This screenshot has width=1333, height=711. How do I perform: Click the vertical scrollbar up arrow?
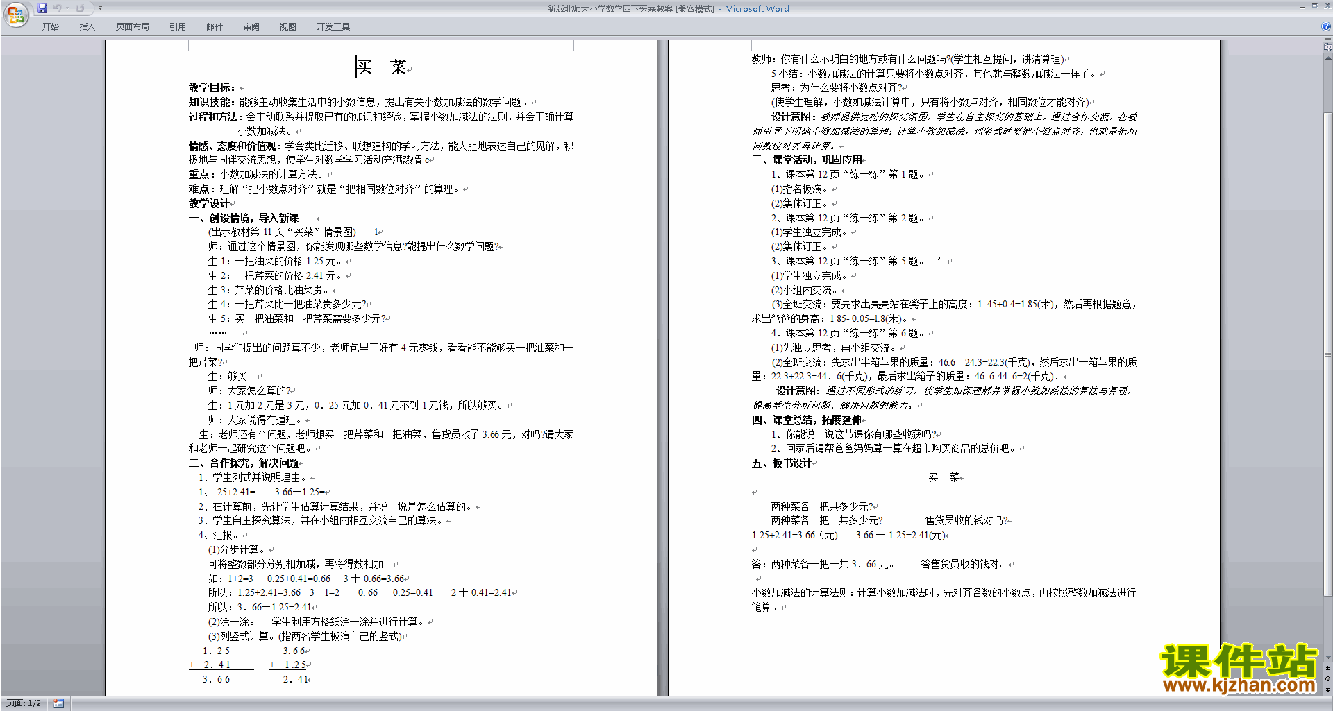(x=1328, y=58)
